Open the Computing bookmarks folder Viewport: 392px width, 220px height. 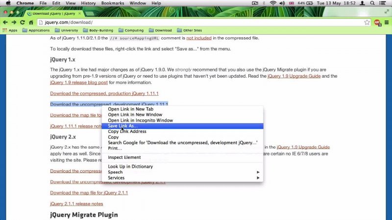point(130,30)
